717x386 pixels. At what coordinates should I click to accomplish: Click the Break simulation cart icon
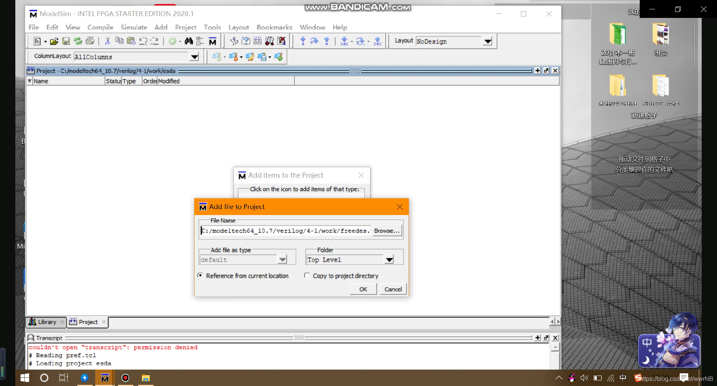tap(270, 41)
